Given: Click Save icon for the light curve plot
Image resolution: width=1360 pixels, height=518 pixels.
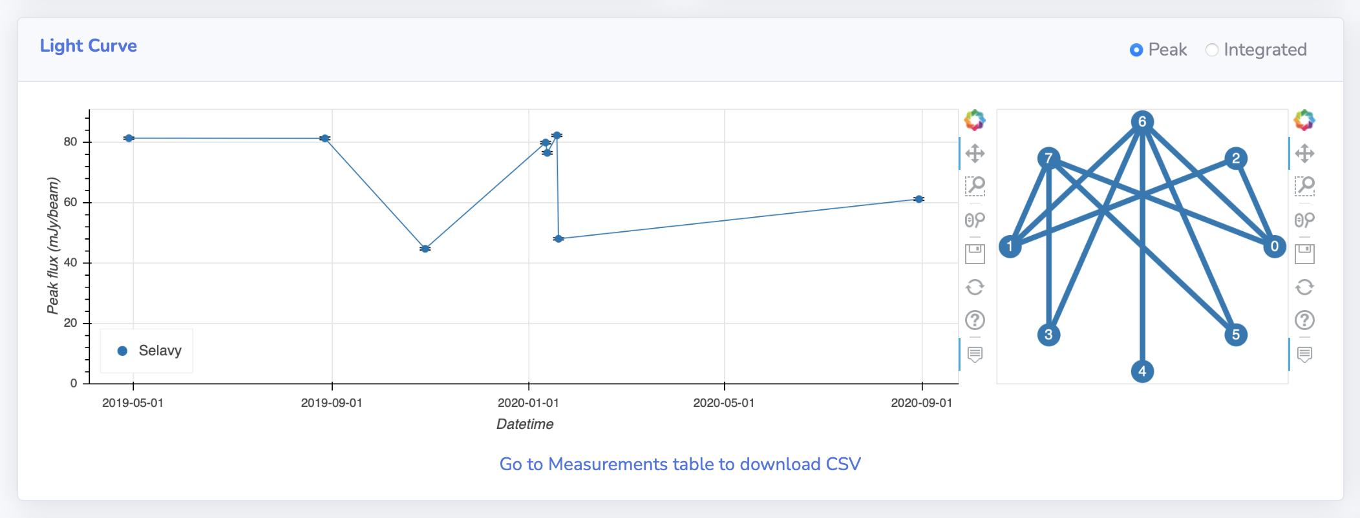Looking at the screenshot, I should [975, 254].
